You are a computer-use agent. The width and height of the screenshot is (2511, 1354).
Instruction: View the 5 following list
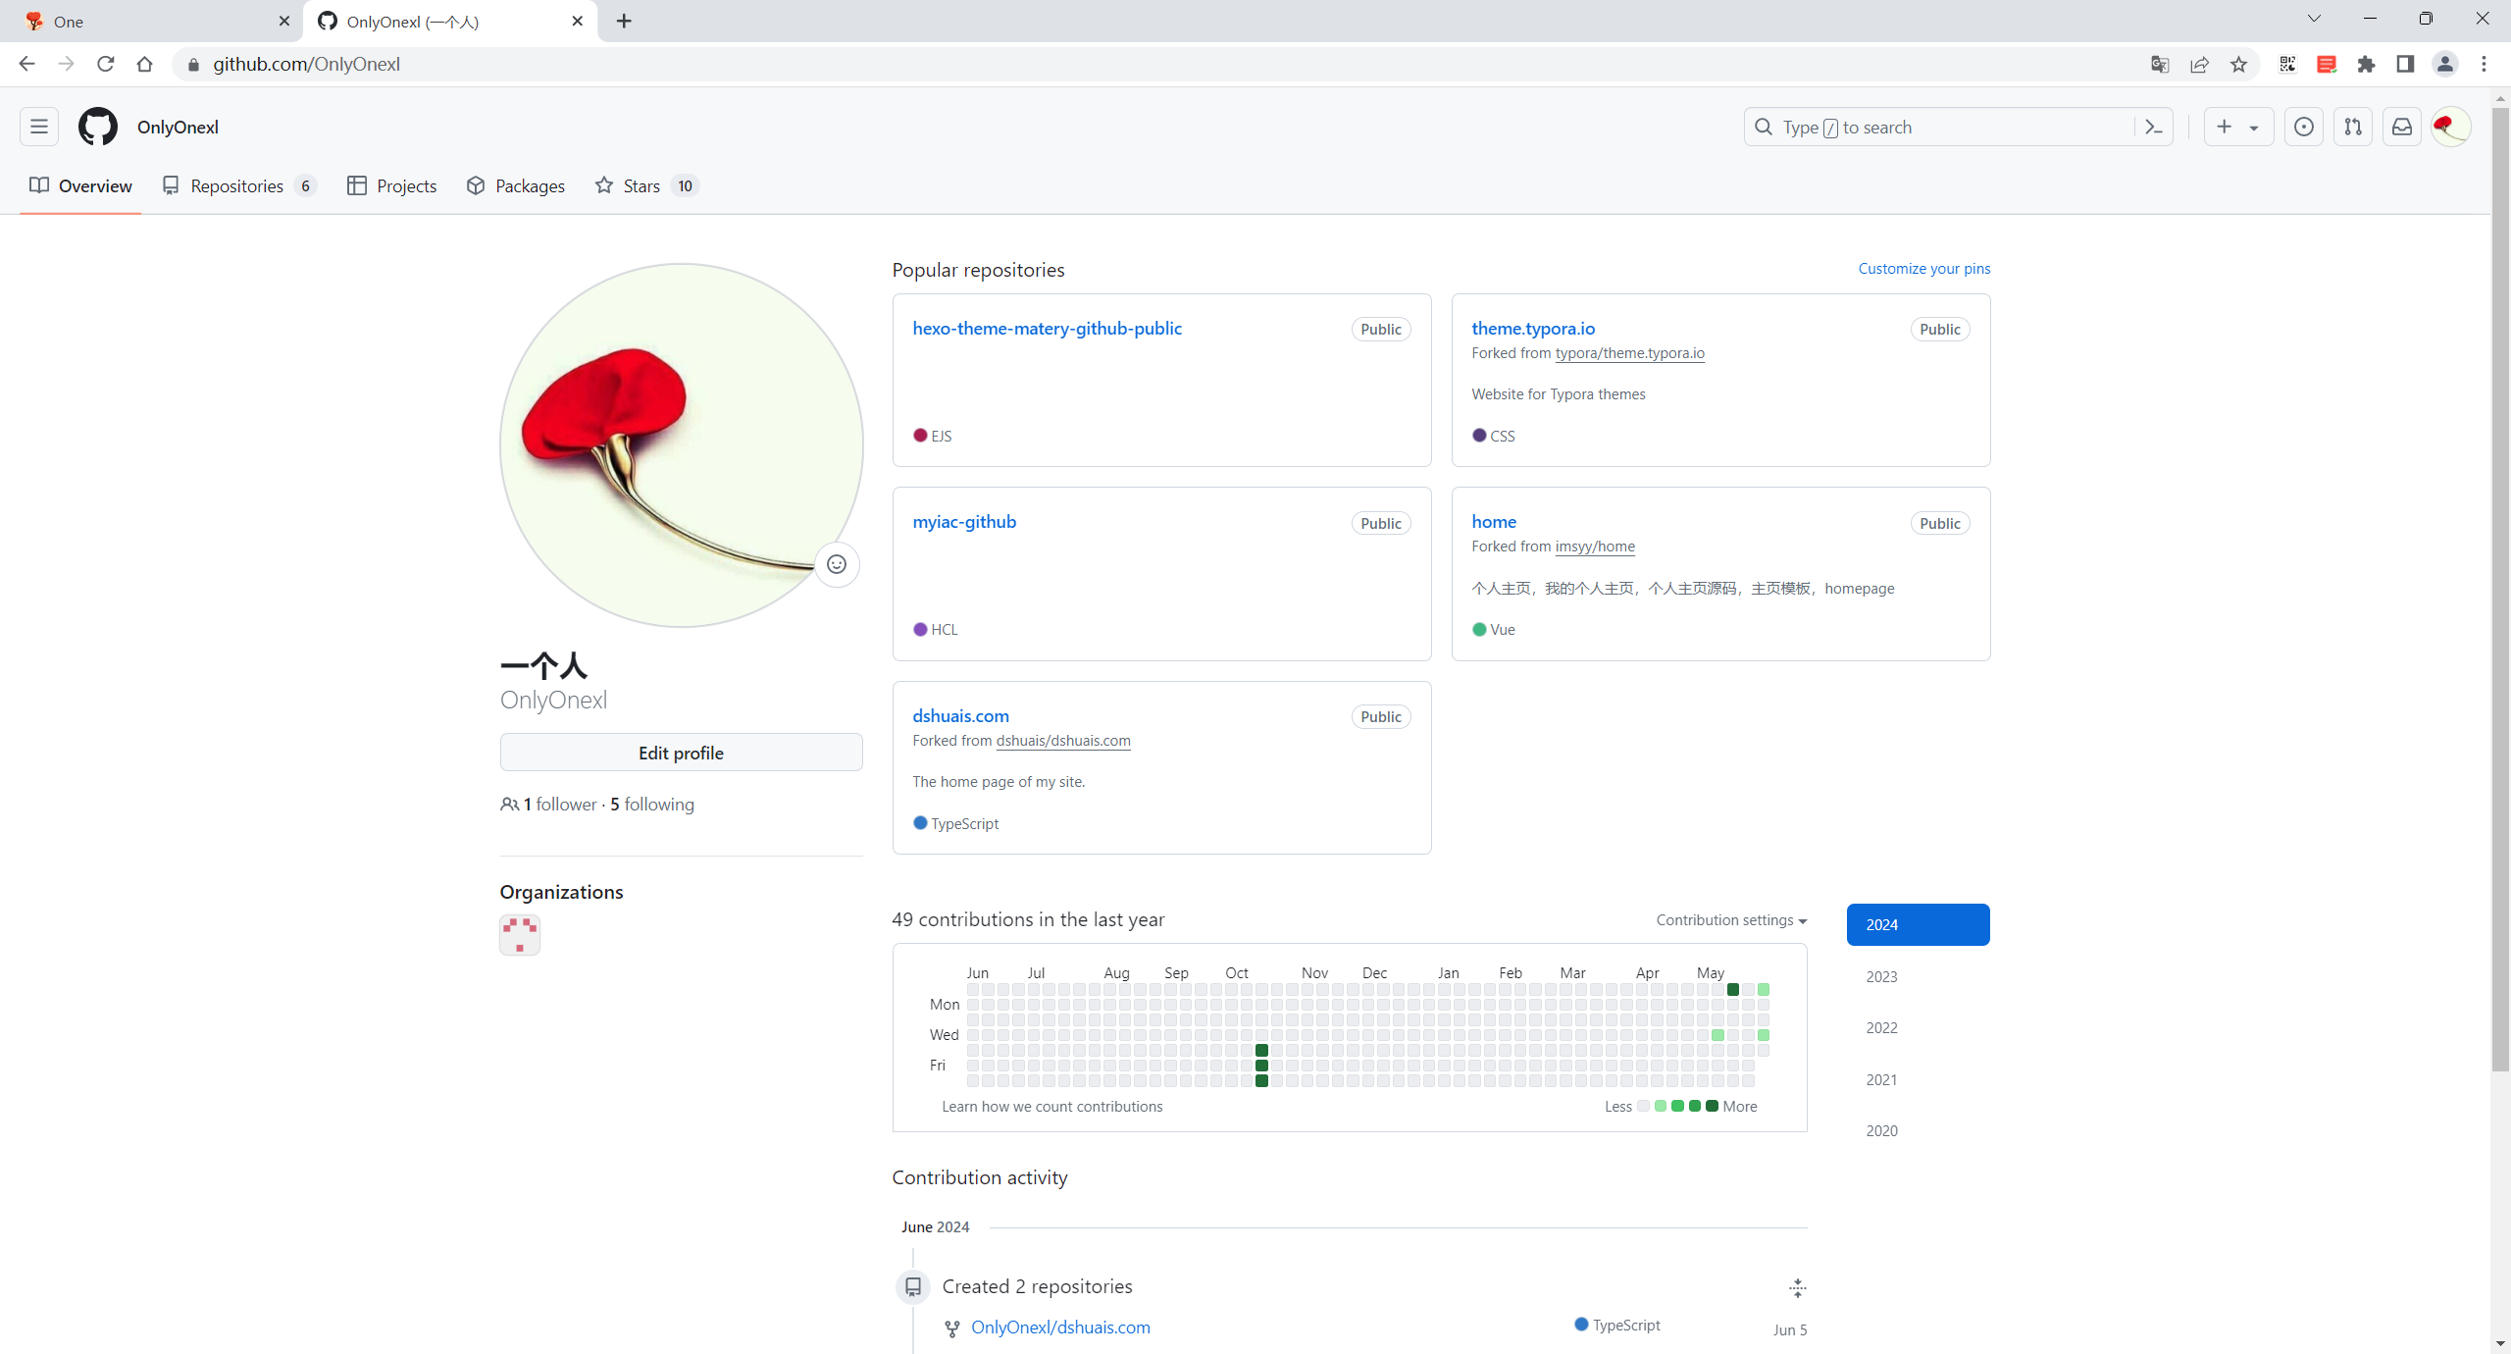click(x=652, y=805)
